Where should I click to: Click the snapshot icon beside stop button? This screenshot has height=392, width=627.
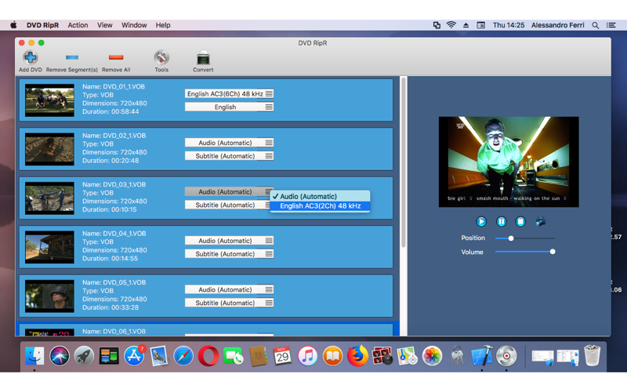tap(541, 222)
